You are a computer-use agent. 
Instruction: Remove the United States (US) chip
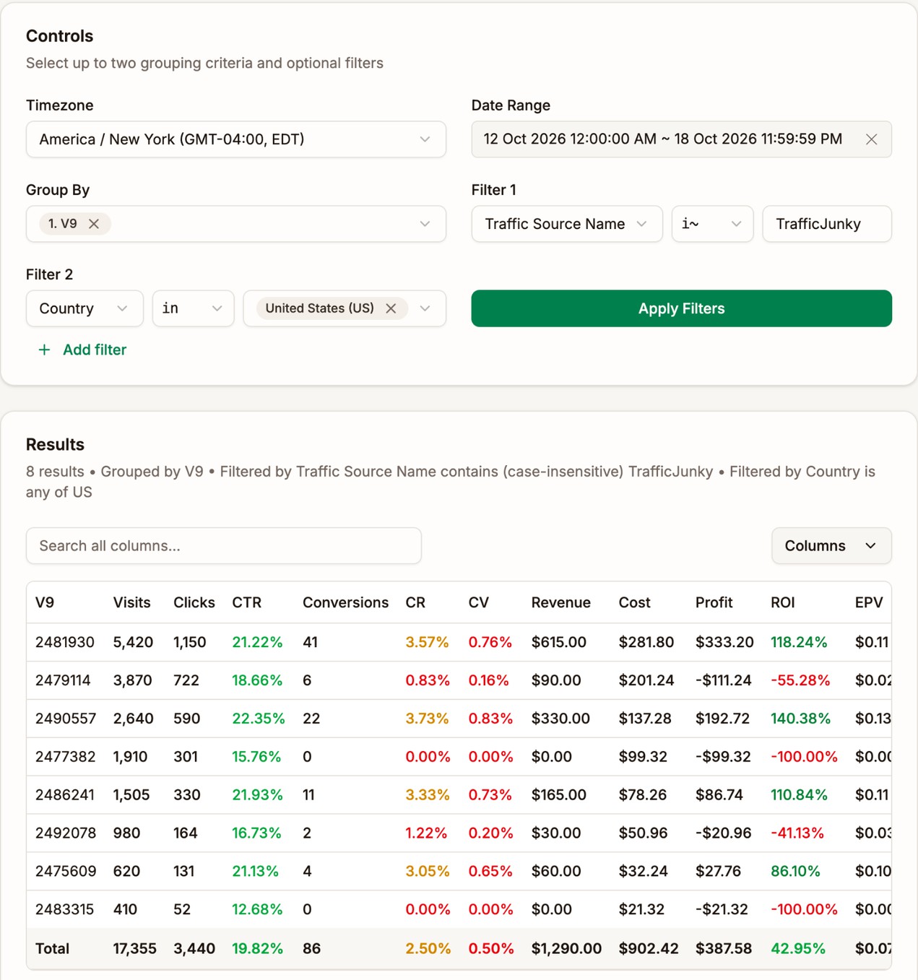coord(391,308)
